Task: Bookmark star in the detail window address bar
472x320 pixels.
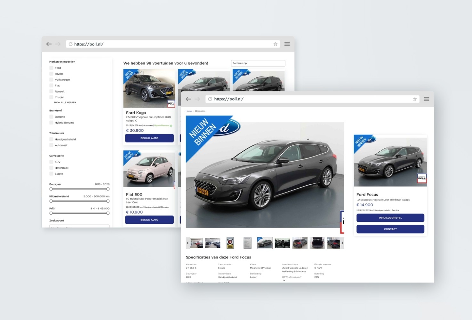Action: pyautogui.click(x=415, y=99)
